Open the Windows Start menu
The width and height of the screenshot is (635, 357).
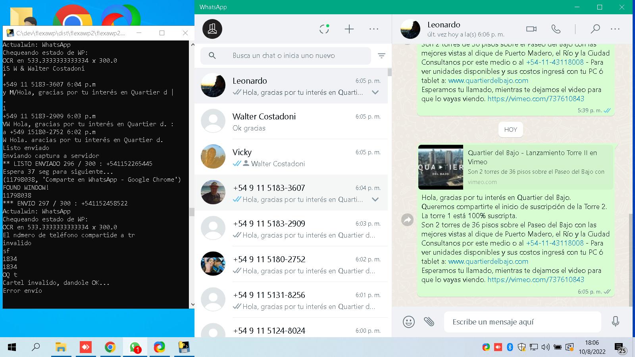(x=12, y=347)
